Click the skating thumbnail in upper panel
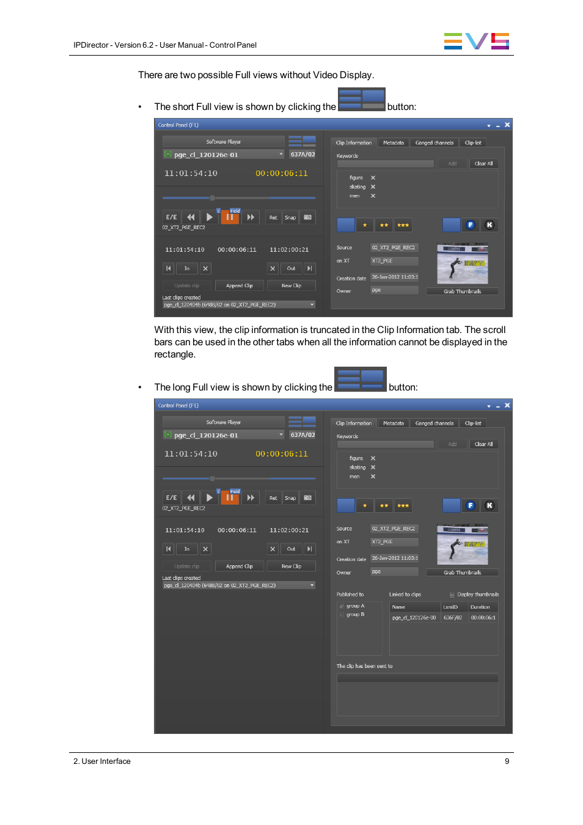583x825 pixels. tap(463, 264)
